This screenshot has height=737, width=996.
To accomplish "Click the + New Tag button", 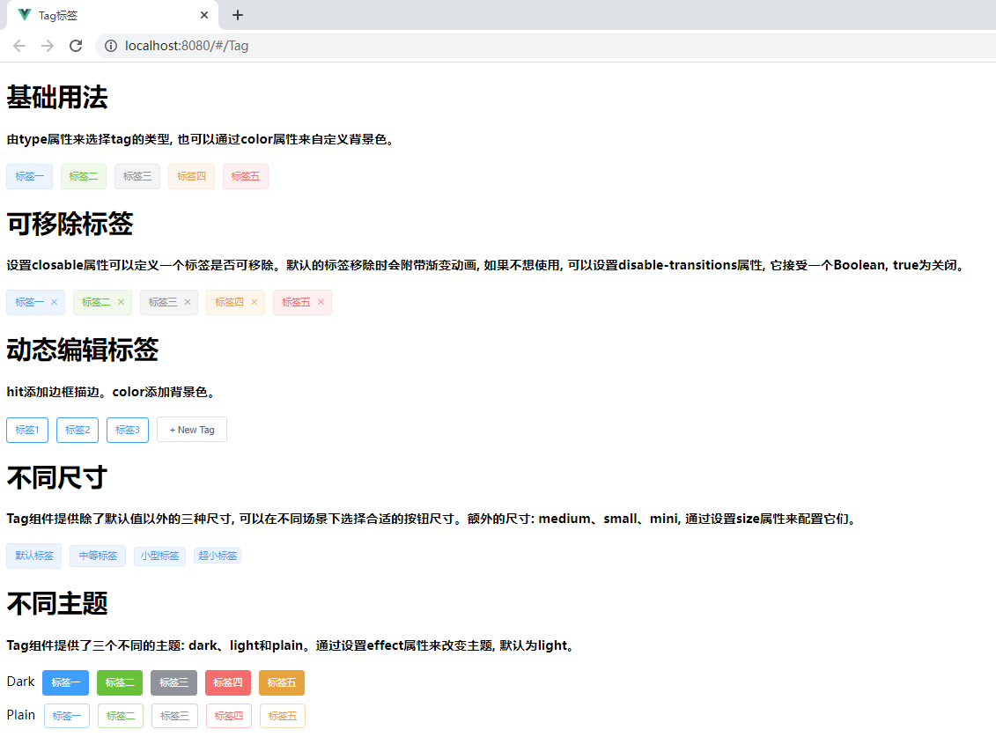I will click(191, 430).
